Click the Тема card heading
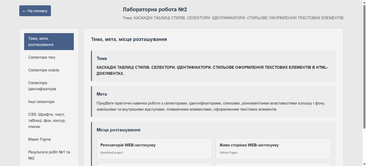This screenshot has width=366, height=166. point(102,59)
